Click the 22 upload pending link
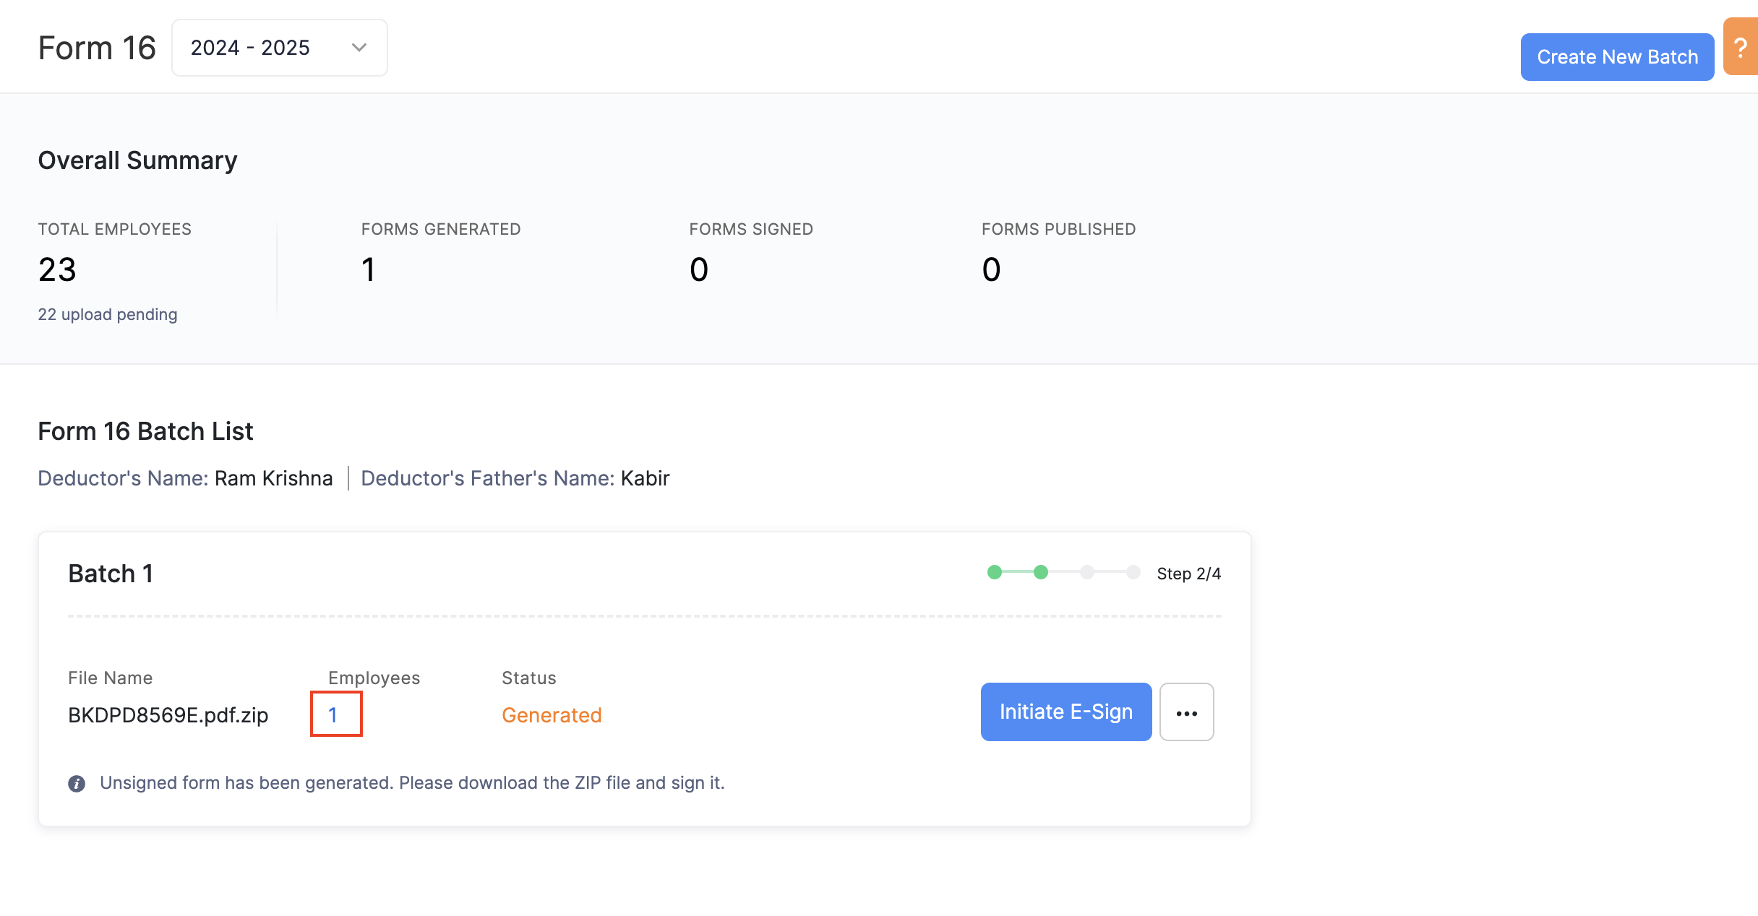Screen dimensions: 1758x916 (x=108, y=315)
